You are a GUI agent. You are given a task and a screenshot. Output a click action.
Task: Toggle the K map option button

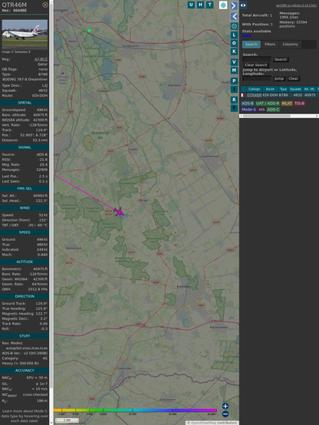(234, 51)
